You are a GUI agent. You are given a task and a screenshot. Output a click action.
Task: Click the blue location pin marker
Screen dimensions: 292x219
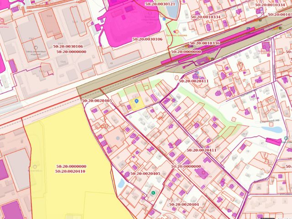(x=137, y=101)
